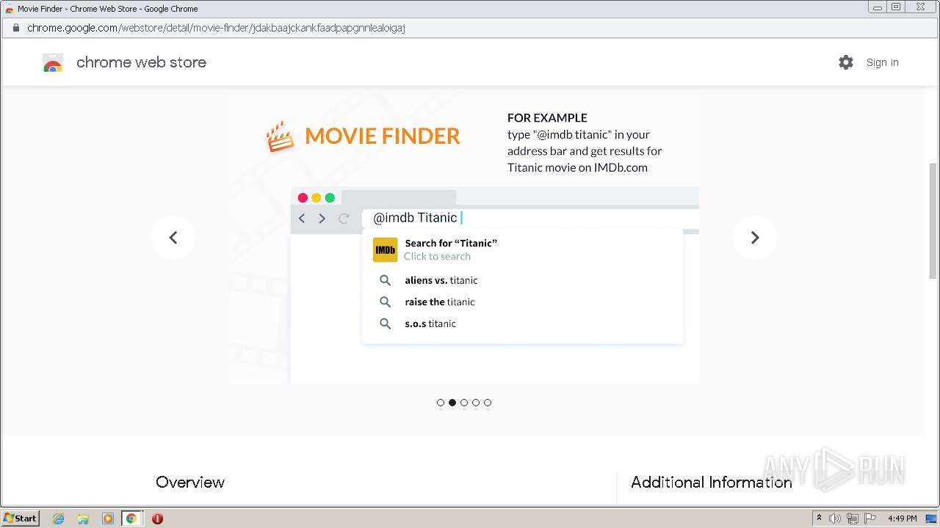This screenshot has height=528, width=940.
Task: Open Windows Explorer folder in taskbar
Action: click(x=83, y=518)
